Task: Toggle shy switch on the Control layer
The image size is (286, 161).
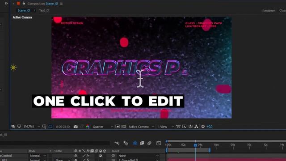Action: click(76, 156)
